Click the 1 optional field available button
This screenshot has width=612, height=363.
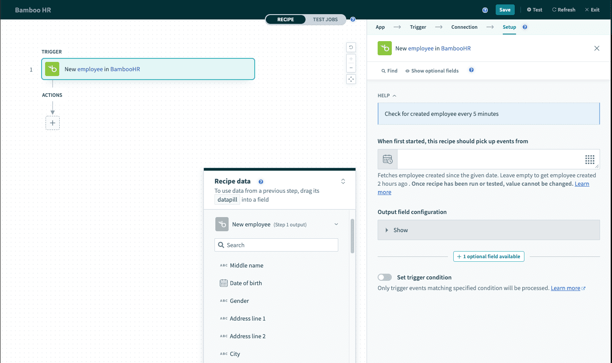(x=489, y=256)
